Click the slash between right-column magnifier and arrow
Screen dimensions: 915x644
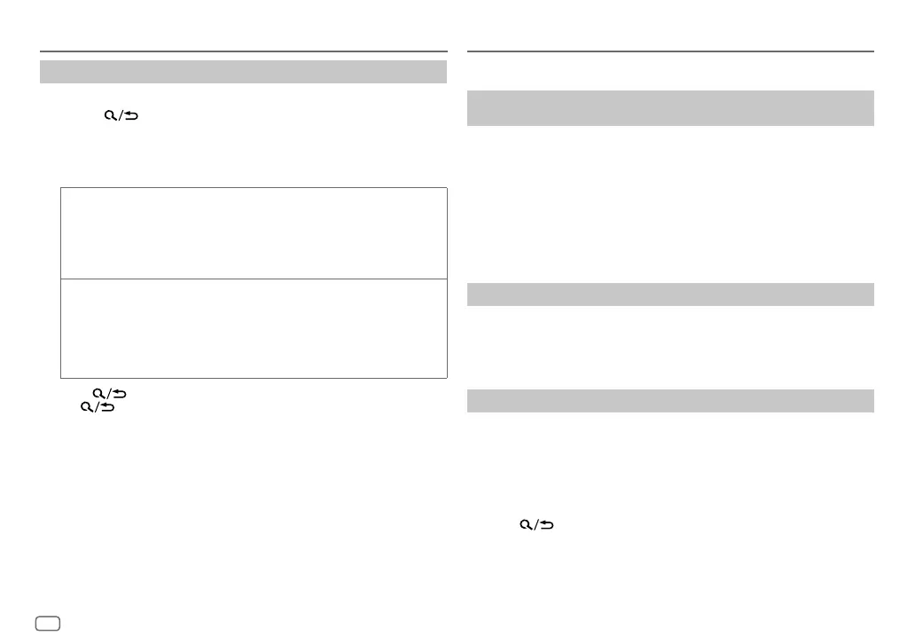tap(536, 525)
